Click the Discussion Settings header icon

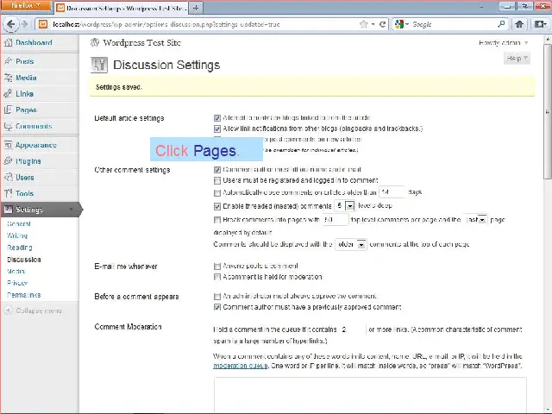99,65
